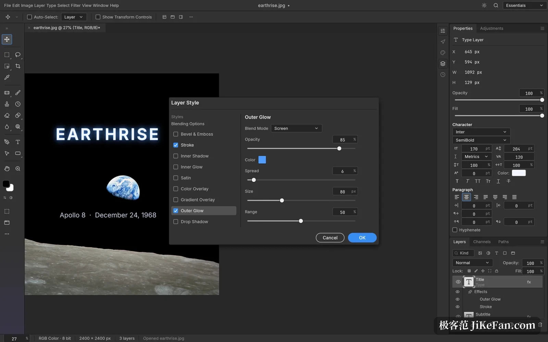Open the Metrics kerning dropdown
Screen dimensions: 548x342
[x=476, y=157]
